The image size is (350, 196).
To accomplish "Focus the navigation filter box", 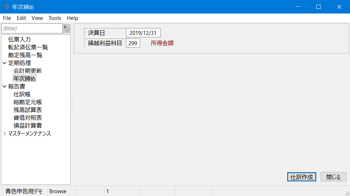I will tap(32, 28).
